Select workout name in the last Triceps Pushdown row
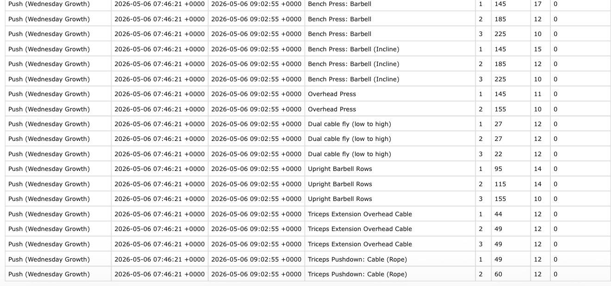Image resolution: width=611 pixels, height=286 pixels. point(49,274)
